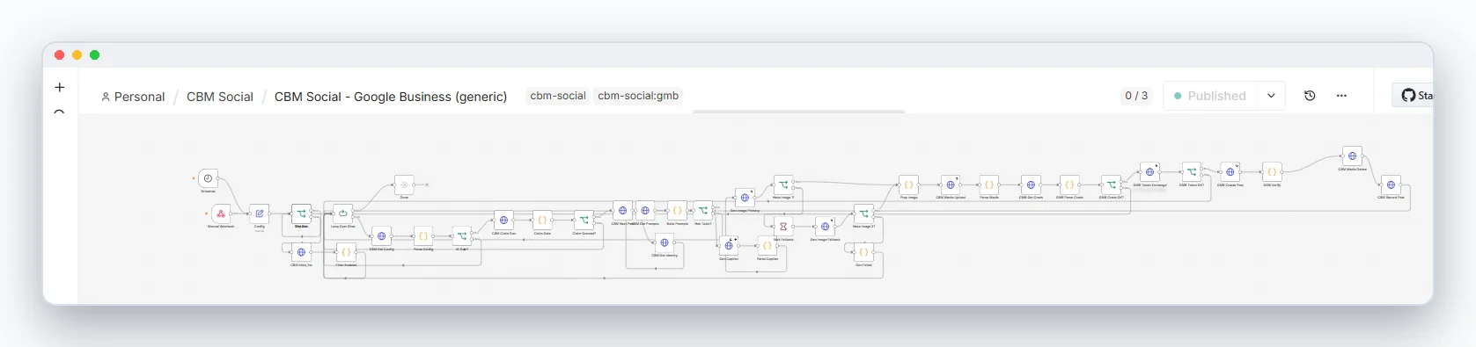Select the Manual Webhook node
Viewport: 1476px width, 347px height.
coord(221,213)
